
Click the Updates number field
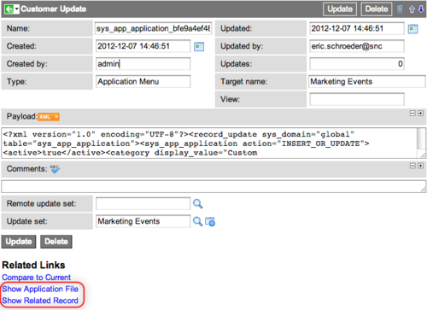357,64
